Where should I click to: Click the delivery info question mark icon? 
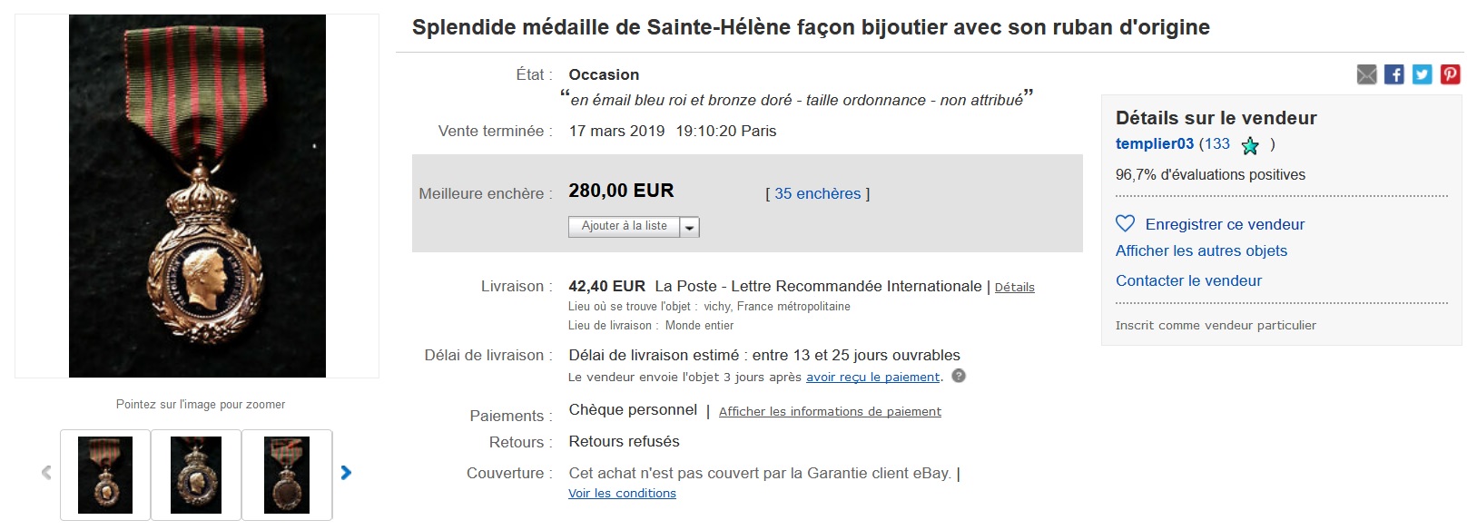[959, 376]
